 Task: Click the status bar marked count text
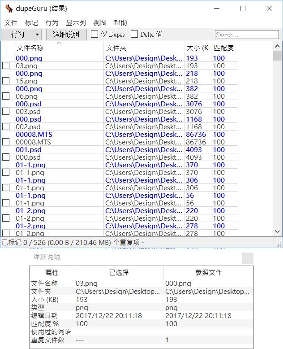[x=73, y=242]
